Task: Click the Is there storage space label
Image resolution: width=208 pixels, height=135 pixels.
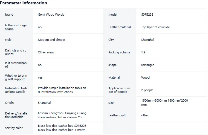Action: pos(16,27)
